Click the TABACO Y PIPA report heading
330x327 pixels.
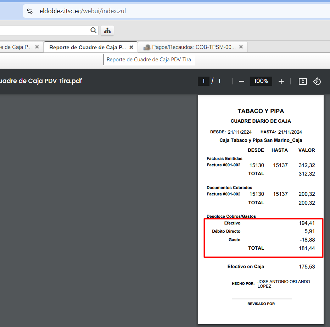click(261, 111)
